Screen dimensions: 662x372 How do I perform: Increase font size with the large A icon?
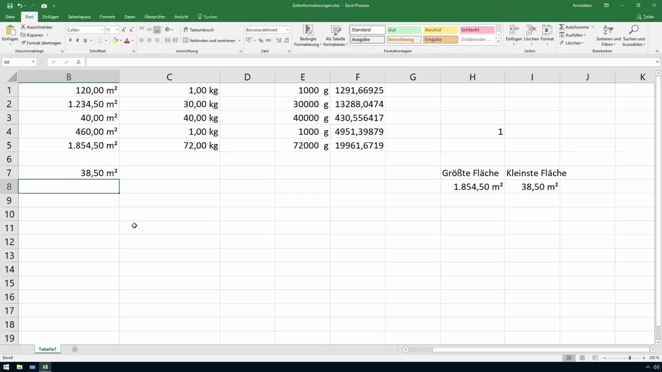[x=124, y=30]
